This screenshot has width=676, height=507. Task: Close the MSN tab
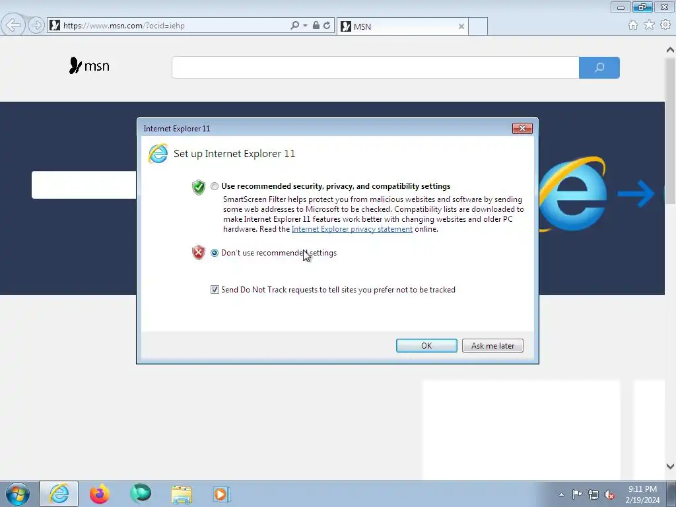coord(461,26)
